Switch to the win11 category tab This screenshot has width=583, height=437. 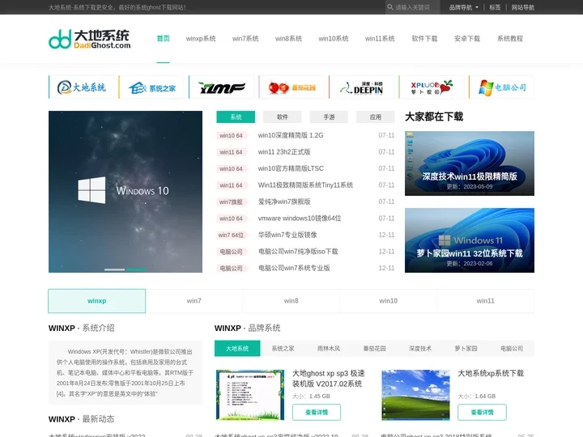486,301
